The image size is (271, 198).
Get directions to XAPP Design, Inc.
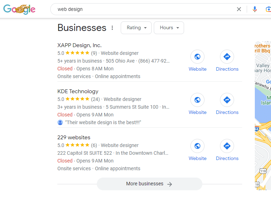(227, 57)
